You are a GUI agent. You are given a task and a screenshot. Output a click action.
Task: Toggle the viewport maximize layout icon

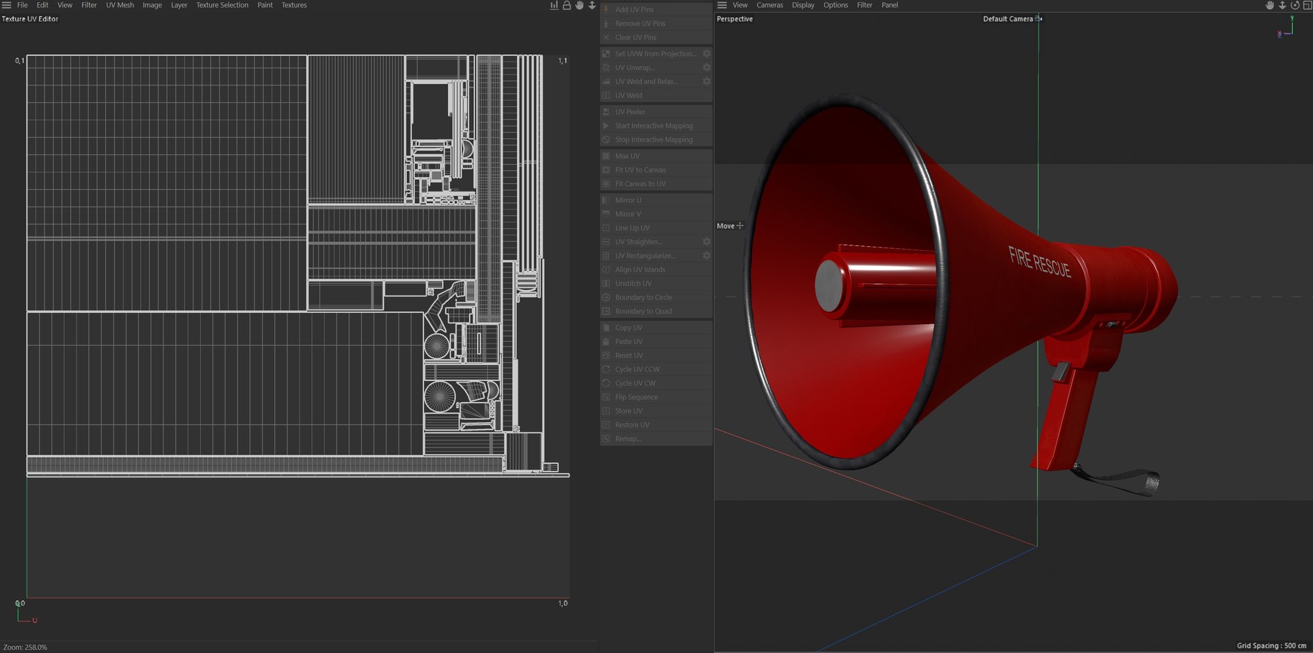[1307, 5]
